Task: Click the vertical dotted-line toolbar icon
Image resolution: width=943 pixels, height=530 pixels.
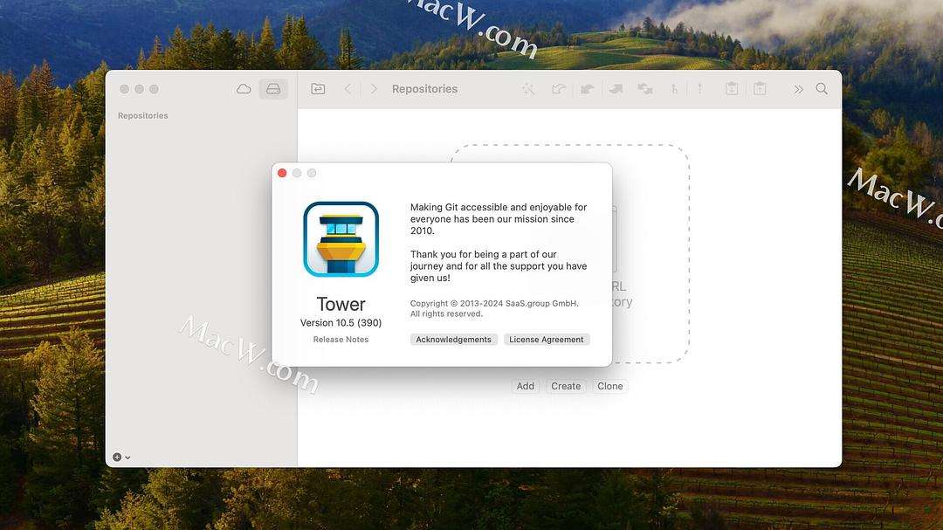Action: tap(699, 89)
